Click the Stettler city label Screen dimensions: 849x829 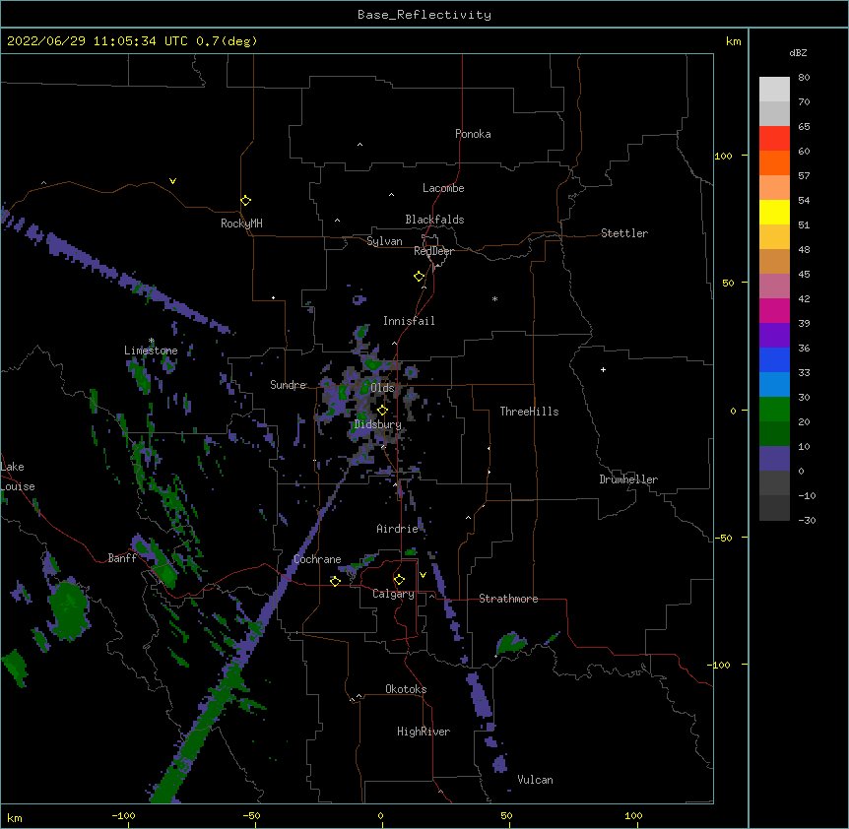(623, 233)
